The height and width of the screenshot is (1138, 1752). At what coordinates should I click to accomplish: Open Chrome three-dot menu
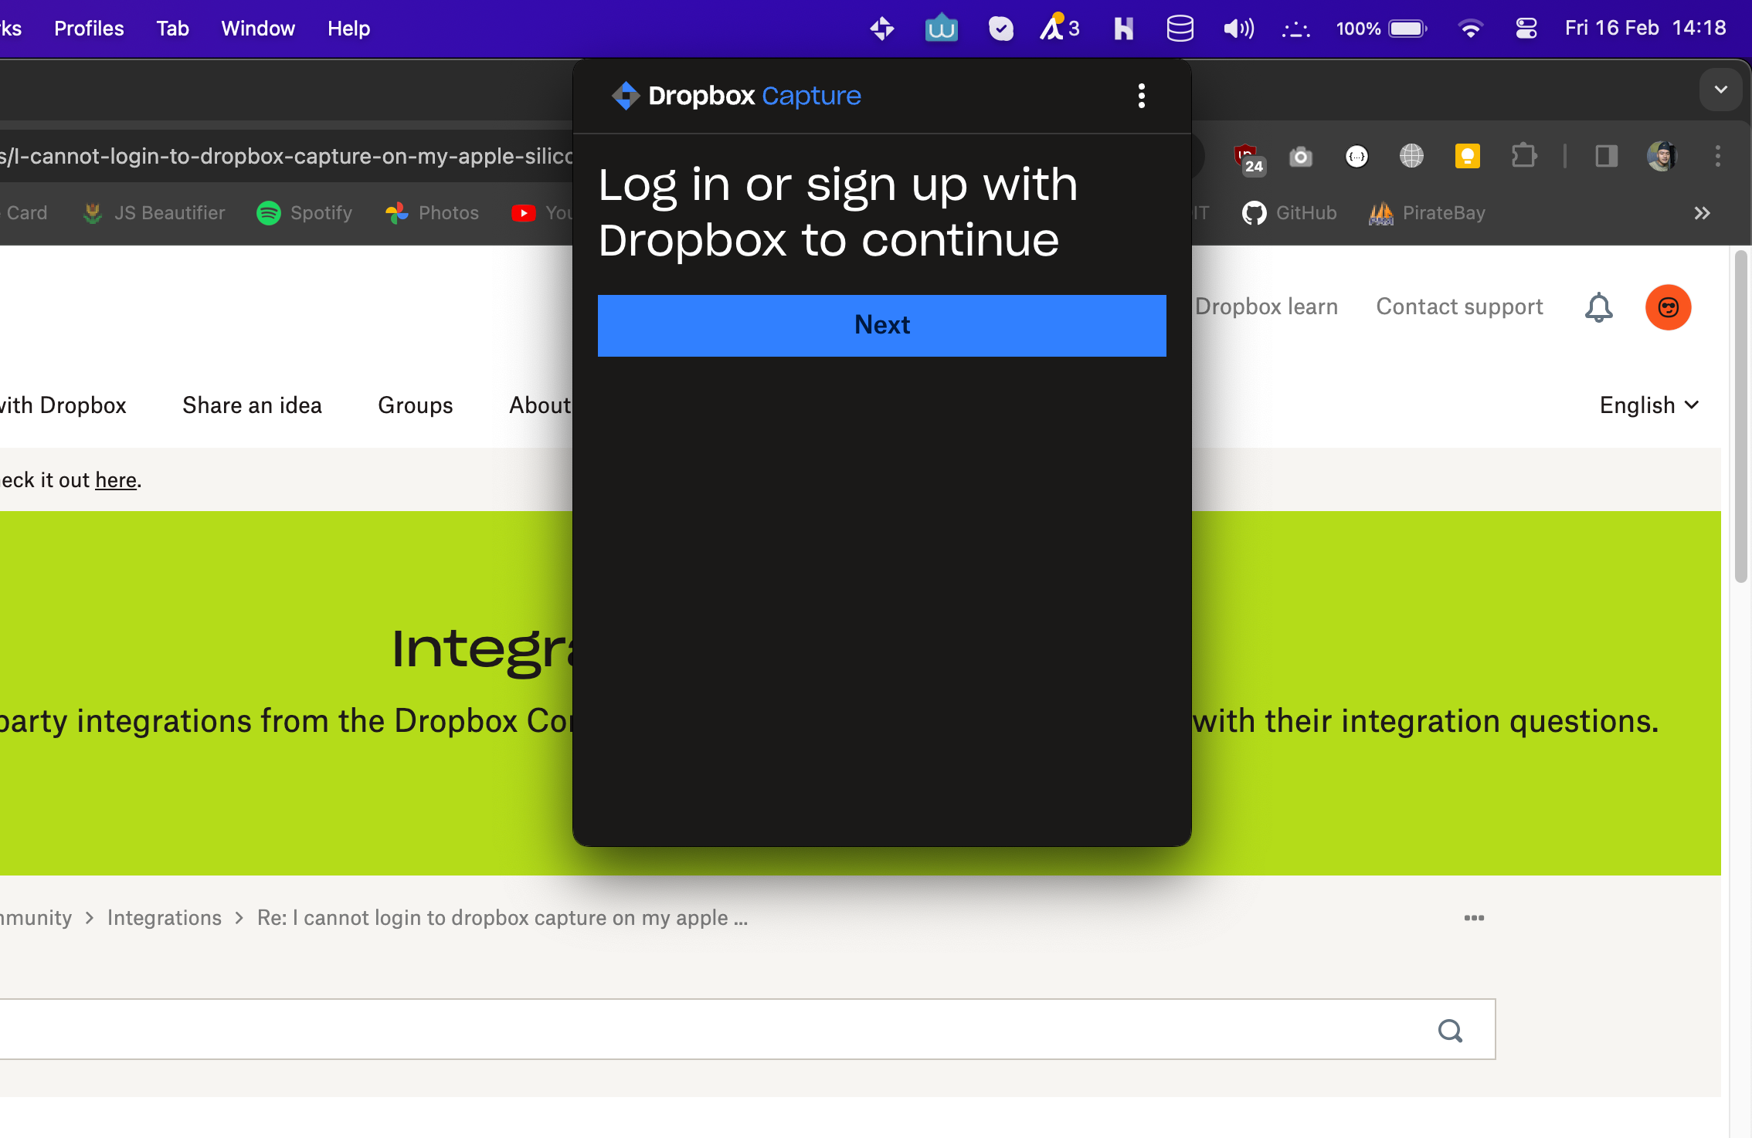[1718, 157]
